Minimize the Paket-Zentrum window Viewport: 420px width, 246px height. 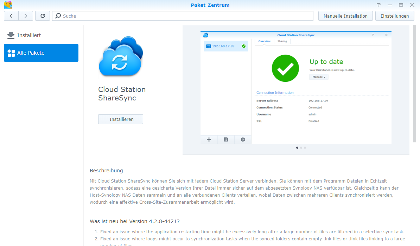pyautogui.click(x=390, y=5)
